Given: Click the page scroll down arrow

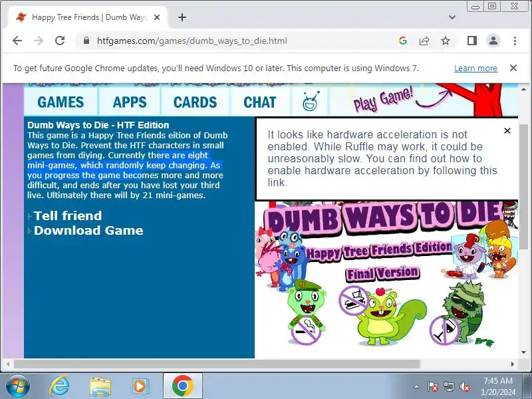Looking at the screenshot, I should tap(524, 353).
